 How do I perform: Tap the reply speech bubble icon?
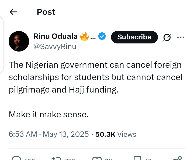[x=17, y=158]
